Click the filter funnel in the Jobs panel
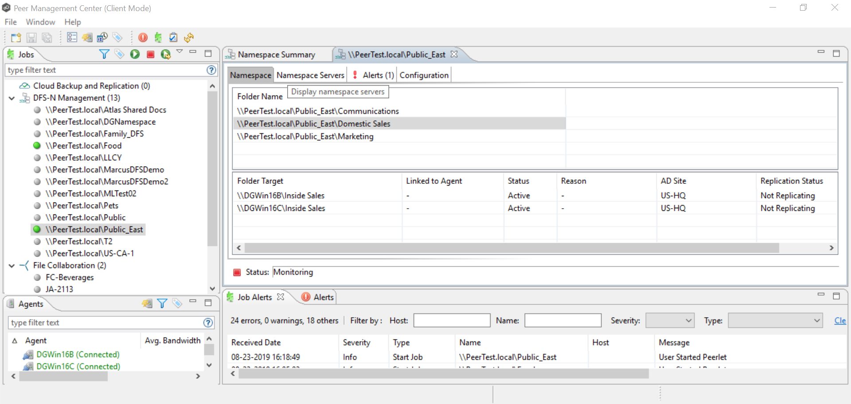 [x=104, y=54]
